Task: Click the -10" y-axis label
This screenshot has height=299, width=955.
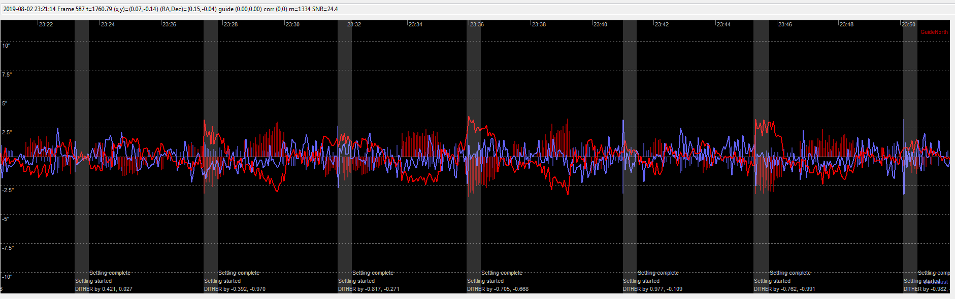Action: [7, 277]
